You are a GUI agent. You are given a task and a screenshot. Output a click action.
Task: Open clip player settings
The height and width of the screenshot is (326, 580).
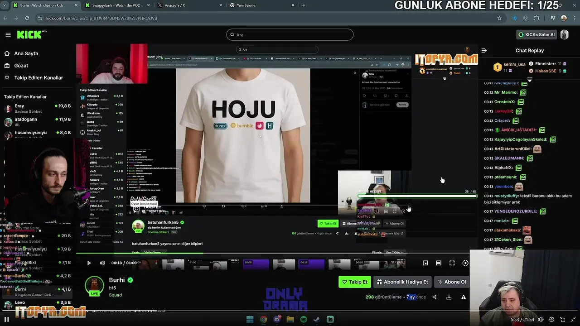click(465, 263)
